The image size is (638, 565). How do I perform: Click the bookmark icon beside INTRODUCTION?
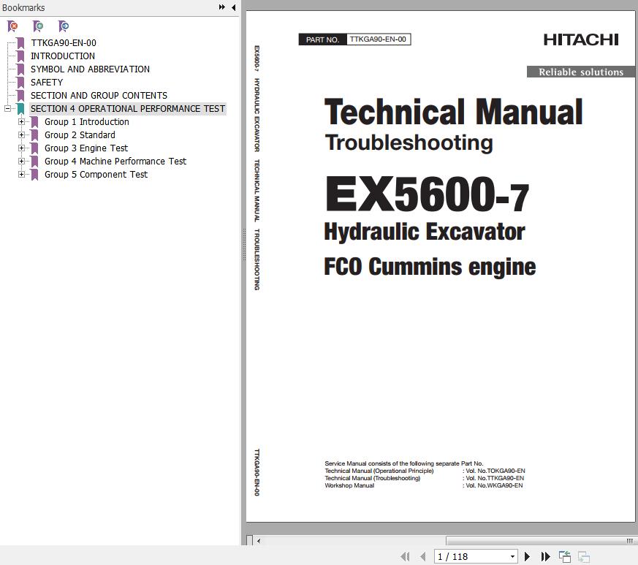point(20,56)
